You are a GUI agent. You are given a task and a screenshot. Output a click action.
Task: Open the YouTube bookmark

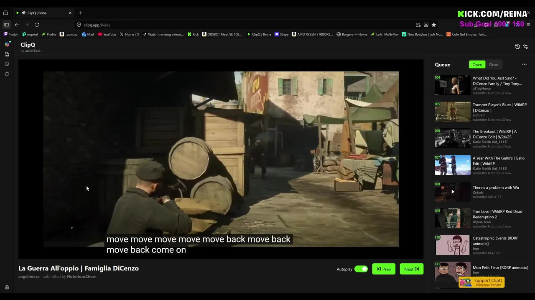107,35
